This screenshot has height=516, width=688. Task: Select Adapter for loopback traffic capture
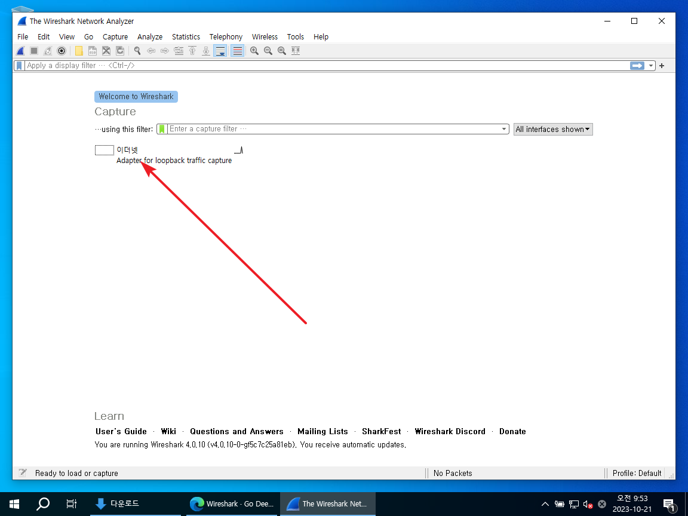click(x=174, y=161)
